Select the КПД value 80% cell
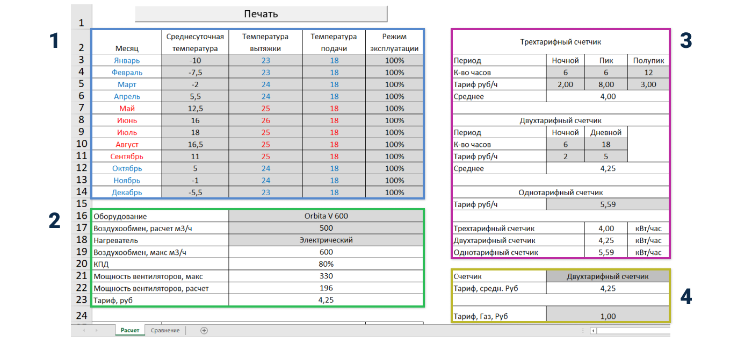 click(x=326, y=264)
